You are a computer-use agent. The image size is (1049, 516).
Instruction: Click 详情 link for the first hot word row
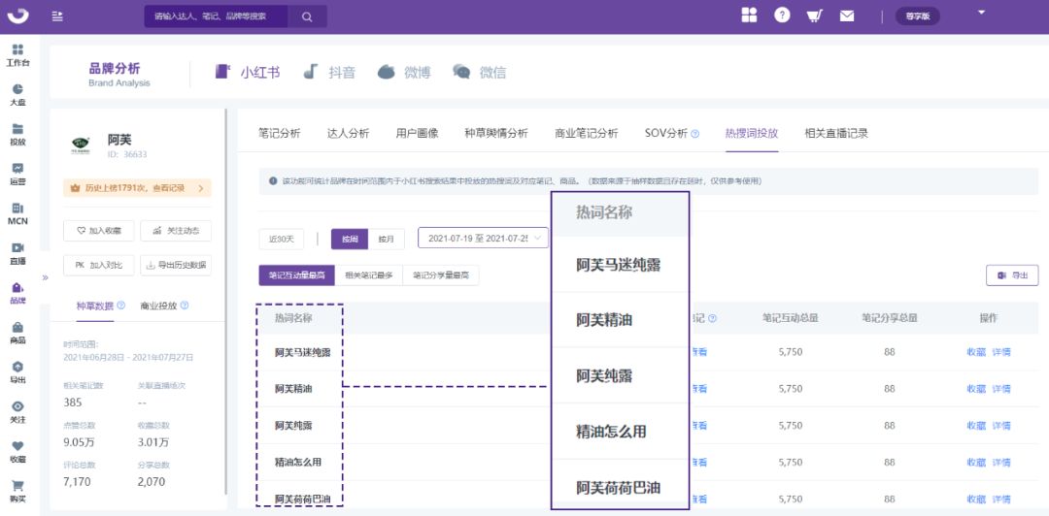(x=1001, y=351)
